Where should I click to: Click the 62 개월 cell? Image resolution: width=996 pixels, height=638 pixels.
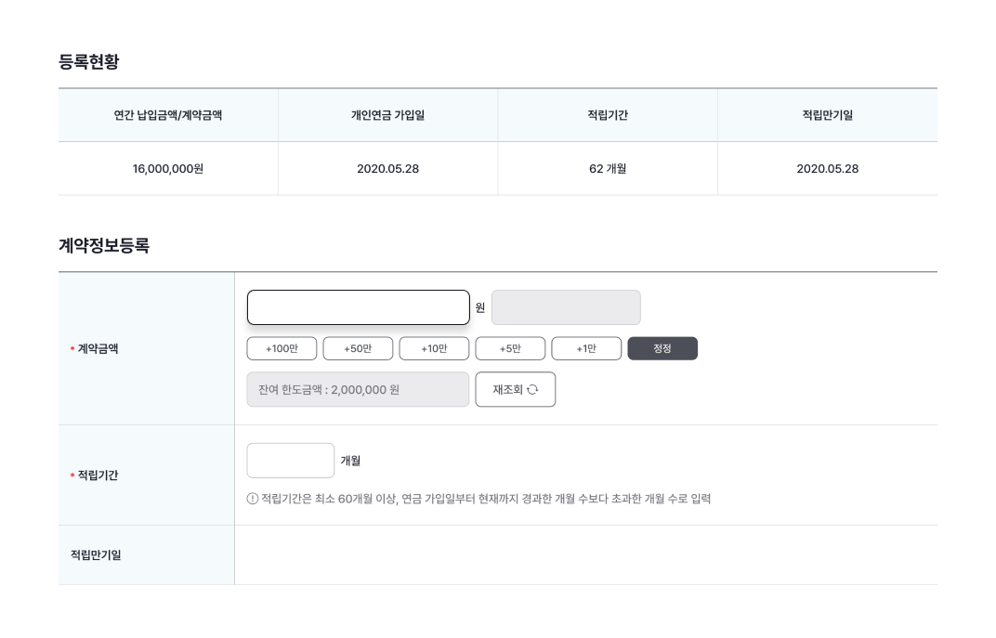click(x=608, y=168)
